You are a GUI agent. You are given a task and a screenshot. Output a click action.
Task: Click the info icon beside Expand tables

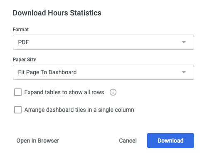pyautogui.click(x=113, y=92)
